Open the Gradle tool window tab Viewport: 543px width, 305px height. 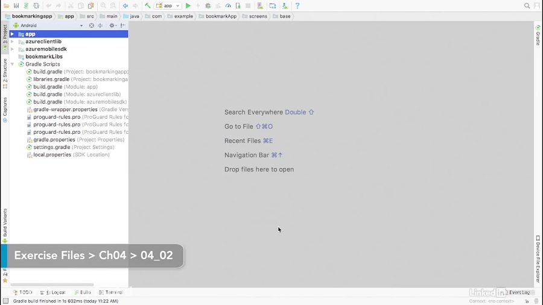click(538, 35)
